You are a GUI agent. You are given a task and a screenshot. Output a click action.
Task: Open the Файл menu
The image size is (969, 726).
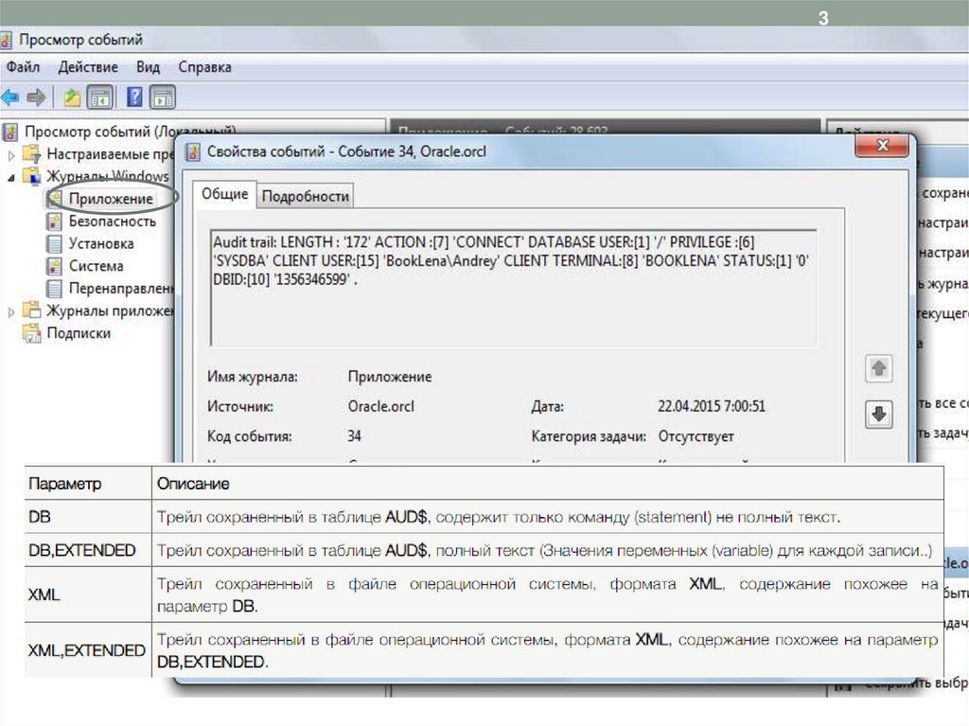click(x=23, y=67)
